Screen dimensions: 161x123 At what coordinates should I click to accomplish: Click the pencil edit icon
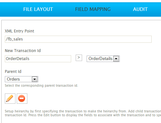pos(10,99)
